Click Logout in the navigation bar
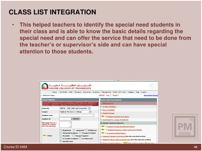The height and width of the screenshot is (151, 202). [143, 92]
